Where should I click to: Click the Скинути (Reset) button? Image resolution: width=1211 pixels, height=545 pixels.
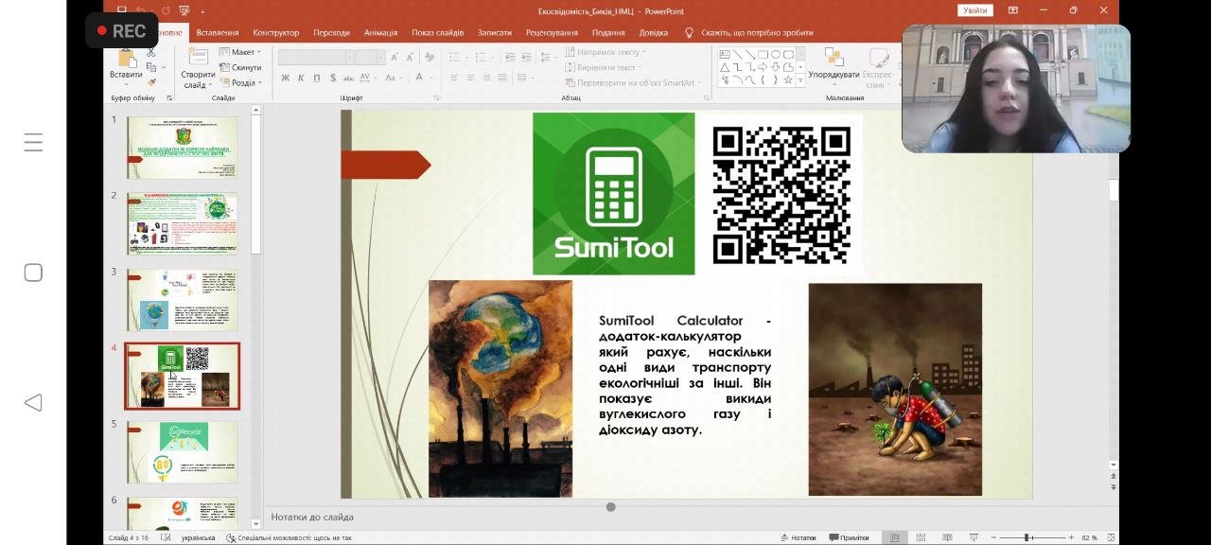240,67
